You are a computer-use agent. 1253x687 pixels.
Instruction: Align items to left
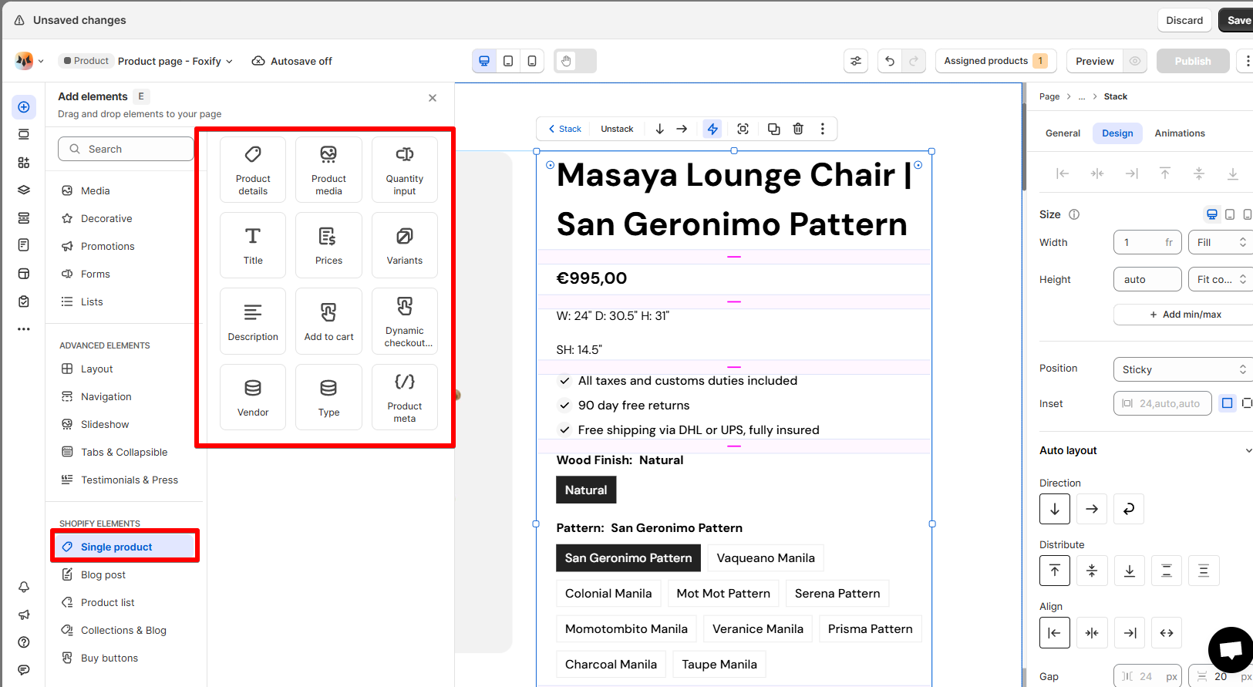point(1055,633)
